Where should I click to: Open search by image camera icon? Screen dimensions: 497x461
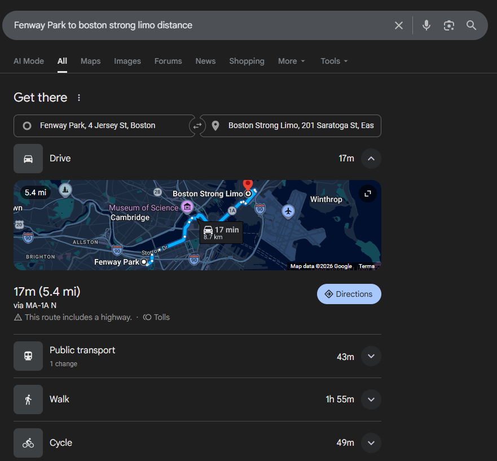pos(449,25)
